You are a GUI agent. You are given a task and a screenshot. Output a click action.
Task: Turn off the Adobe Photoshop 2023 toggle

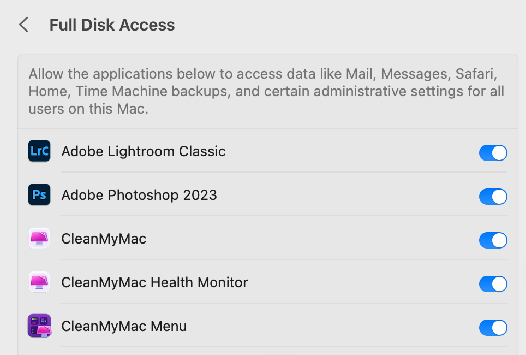pyautogui.click(x=493, y=197)
